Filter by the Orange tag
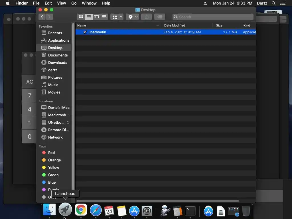The image size is (292, 219). coord(54,160)
